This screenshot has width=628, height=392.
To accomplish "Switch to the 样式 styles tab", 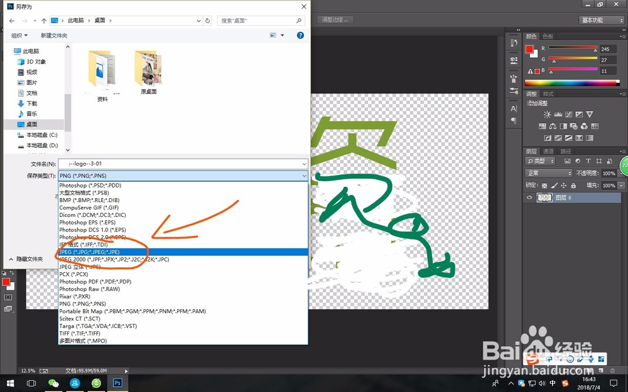I will point(548,94).
